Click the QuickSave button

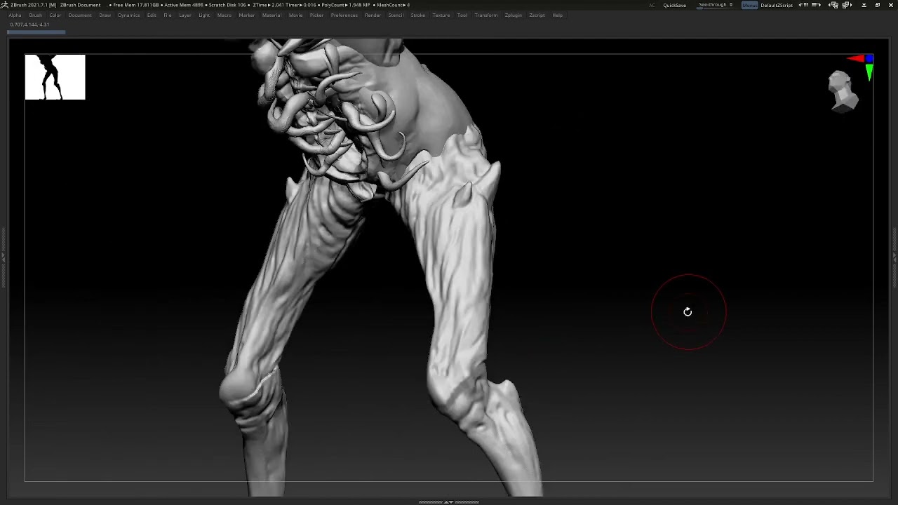[675, 5]
